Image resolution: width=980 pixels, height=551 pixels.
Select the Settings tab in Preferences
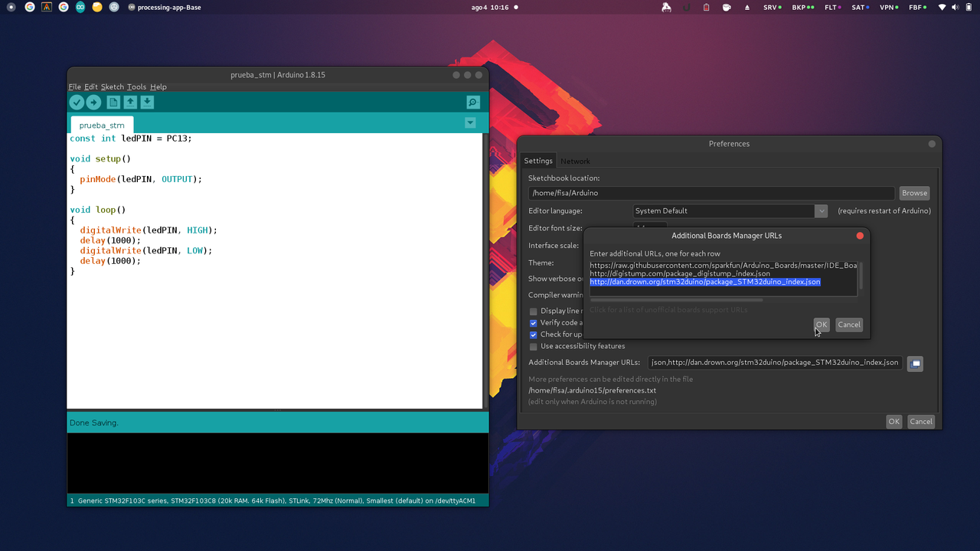(538, 161)
